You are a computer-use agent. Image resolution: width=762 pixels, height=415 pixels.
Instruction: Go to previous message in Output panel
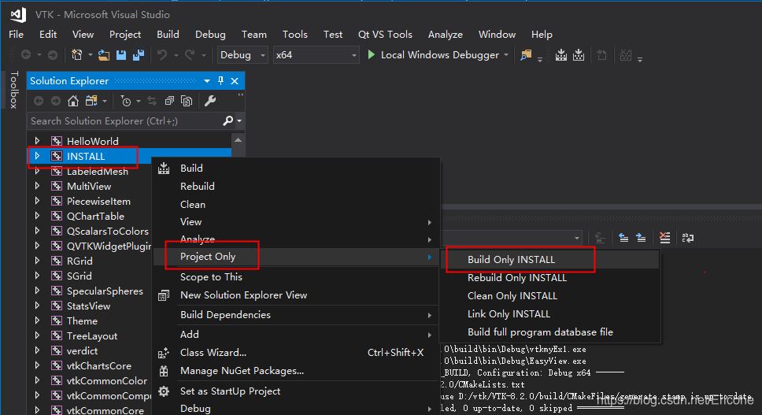click(623, 238)
